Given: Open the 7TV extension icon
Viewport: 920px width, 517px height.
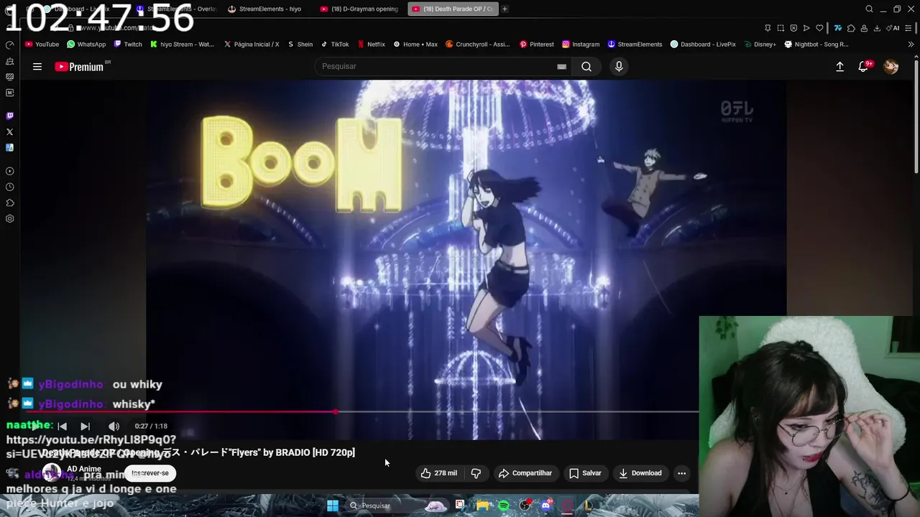Looking at the screenshot, I should (838, 28).
